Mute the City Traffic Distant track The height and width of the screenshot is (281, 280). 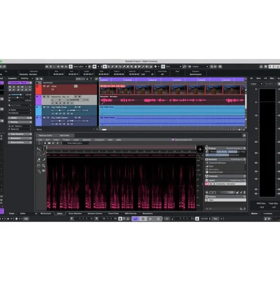click(x=44, y=118)
